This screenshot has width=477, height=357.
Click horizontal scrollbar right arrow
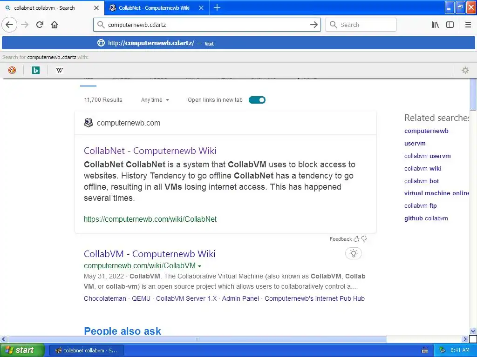(x=465, y=339)
